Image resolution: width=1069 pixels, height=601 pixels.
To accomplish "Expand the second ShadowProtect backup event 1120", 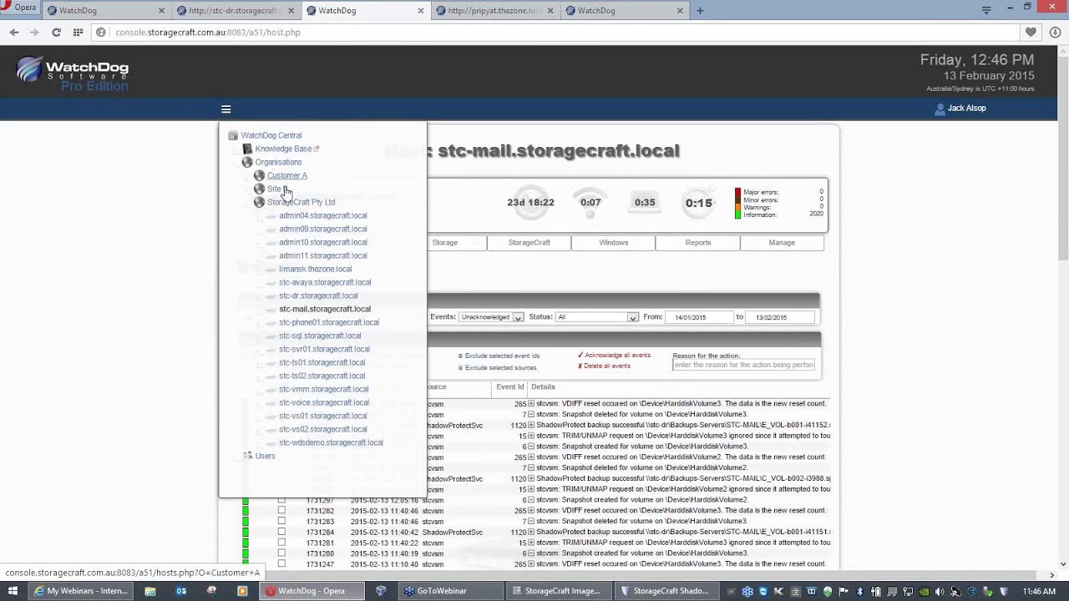I will (x=531, y=478).
